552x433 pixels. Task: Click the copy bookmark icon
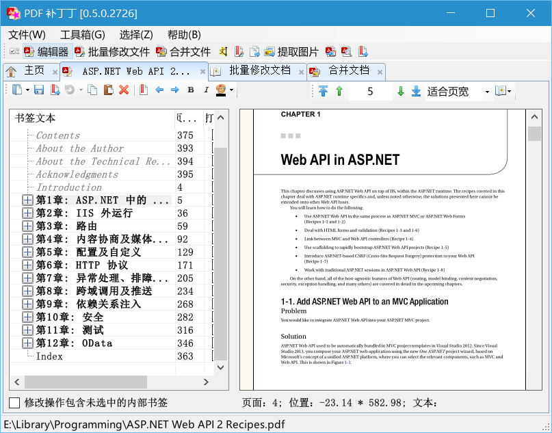click(x=92, y=90)
